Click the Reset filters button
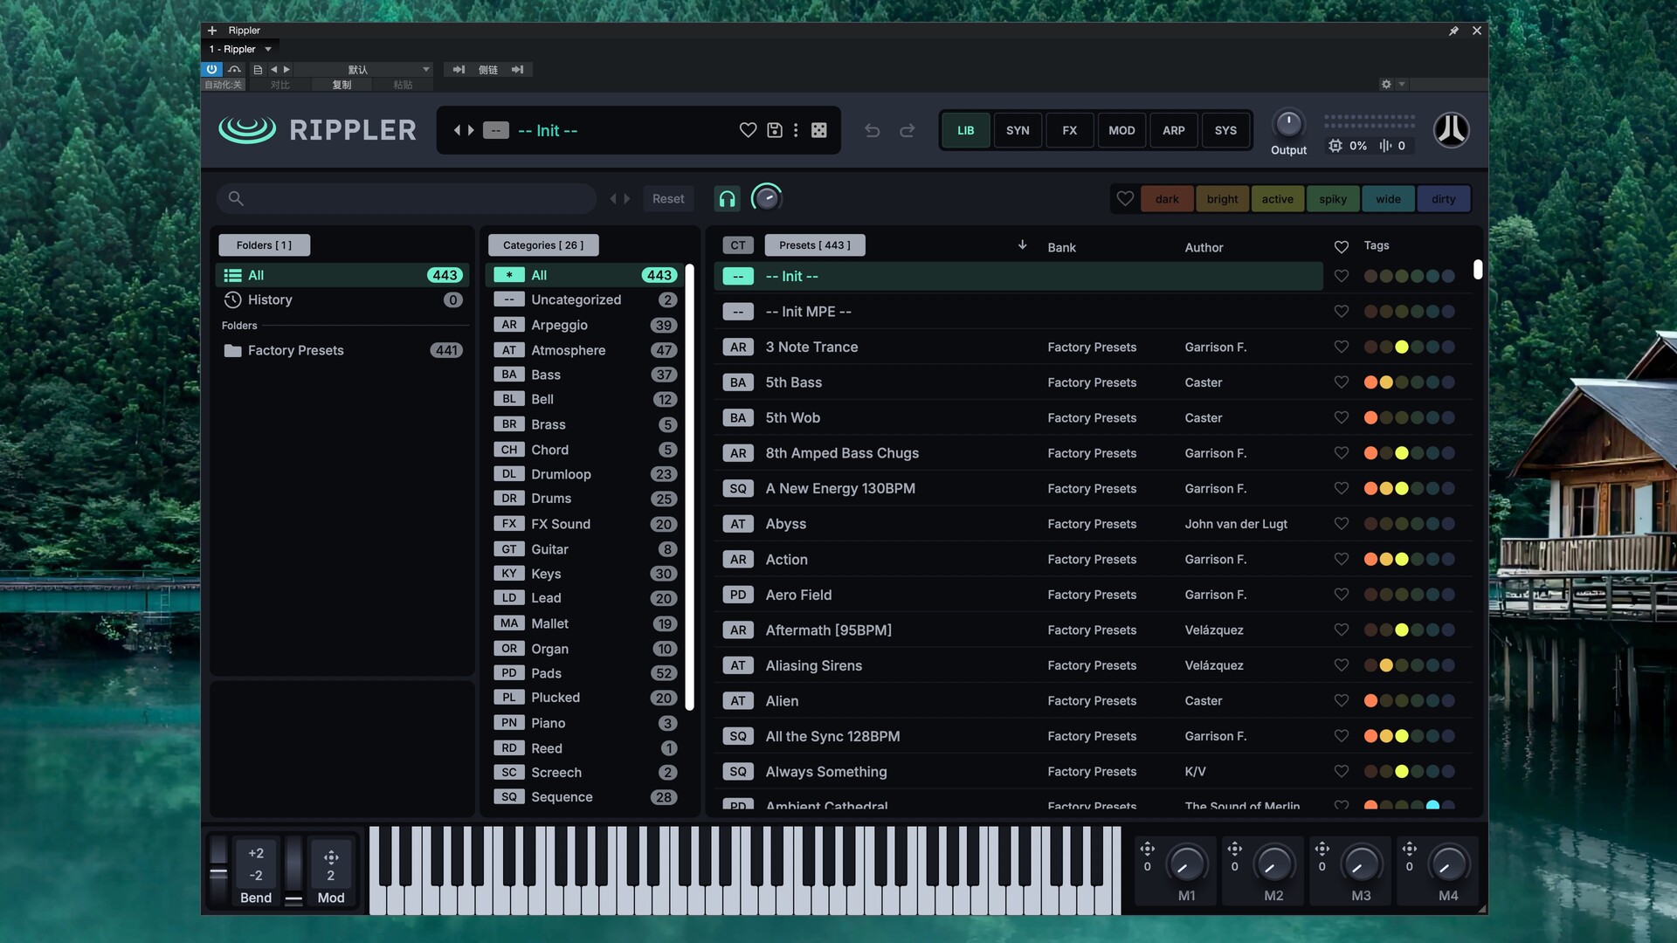This screenshot has width=1677, height=943. coord(668,199)
